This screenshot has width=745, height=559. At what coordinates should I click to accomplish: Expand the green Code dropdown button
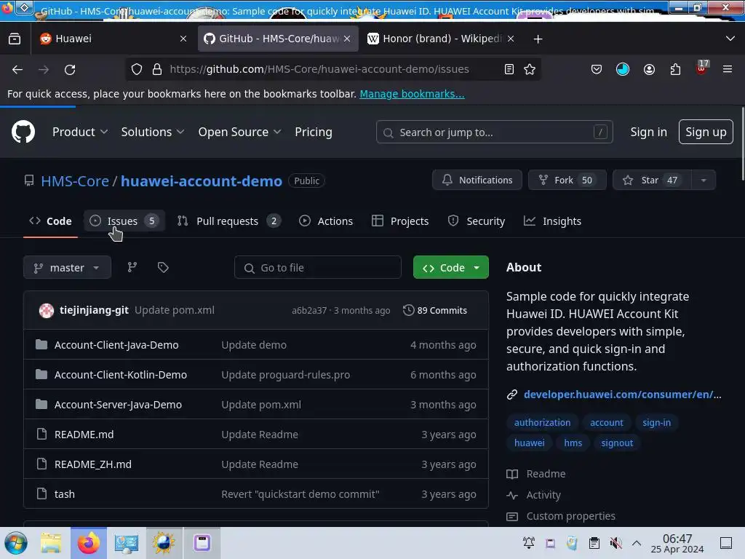(x=451, y=268)
